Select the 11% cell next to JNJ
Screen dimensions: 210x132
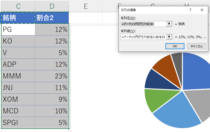click(x=52, y=88)
